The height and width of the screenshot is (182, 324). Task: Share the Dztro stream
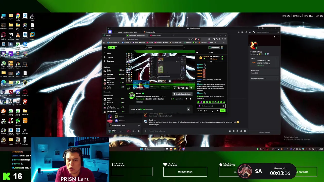186,99
